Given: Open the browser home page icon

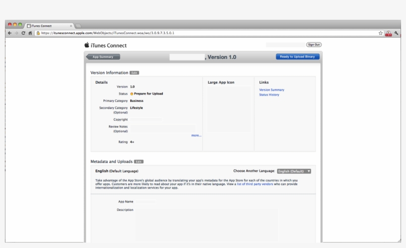Looking at the screenshot, I should click(x=30, y=33).
